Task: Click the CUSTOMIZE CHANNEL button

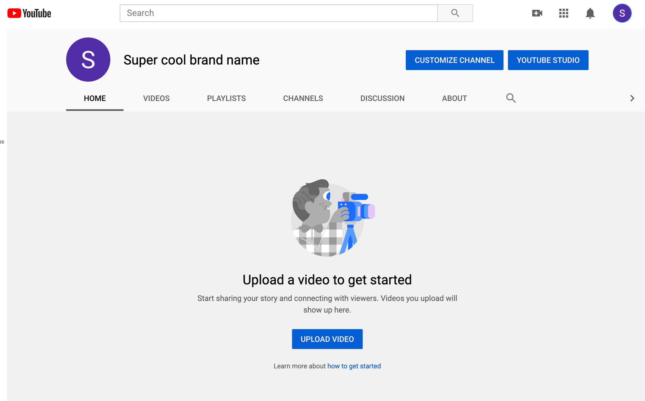Action: coord(454,60)
